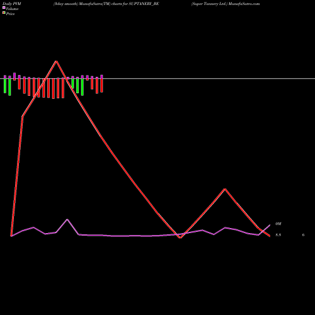Click the highest peak of red price line
Image resolution: width=315 pixels, height=315 pixels.
pos(56,61)
